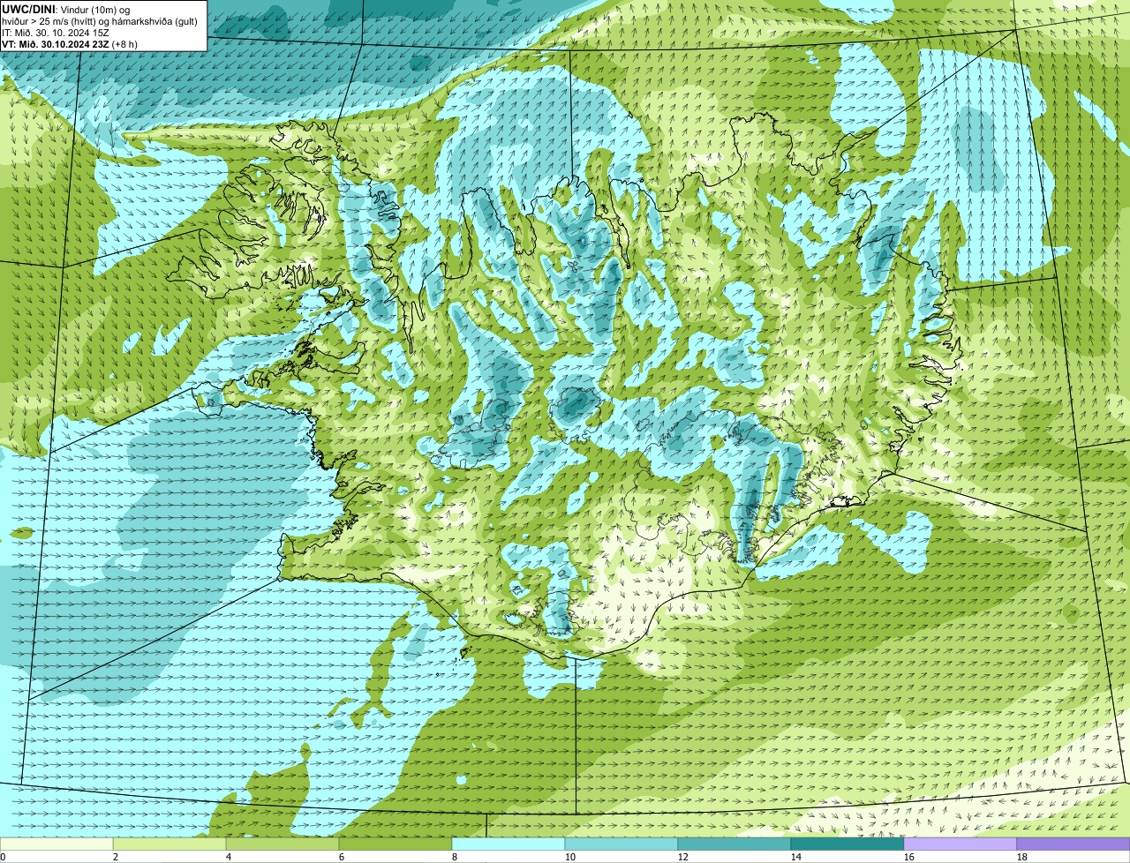Click the title text "UWC/DINI: Vindur (10m) og"

coord(66,9)
